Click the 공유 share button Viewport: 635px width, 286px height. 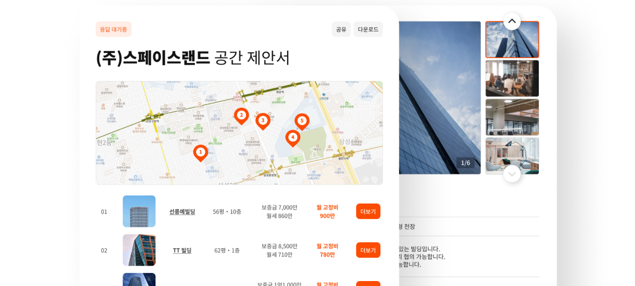341,29
